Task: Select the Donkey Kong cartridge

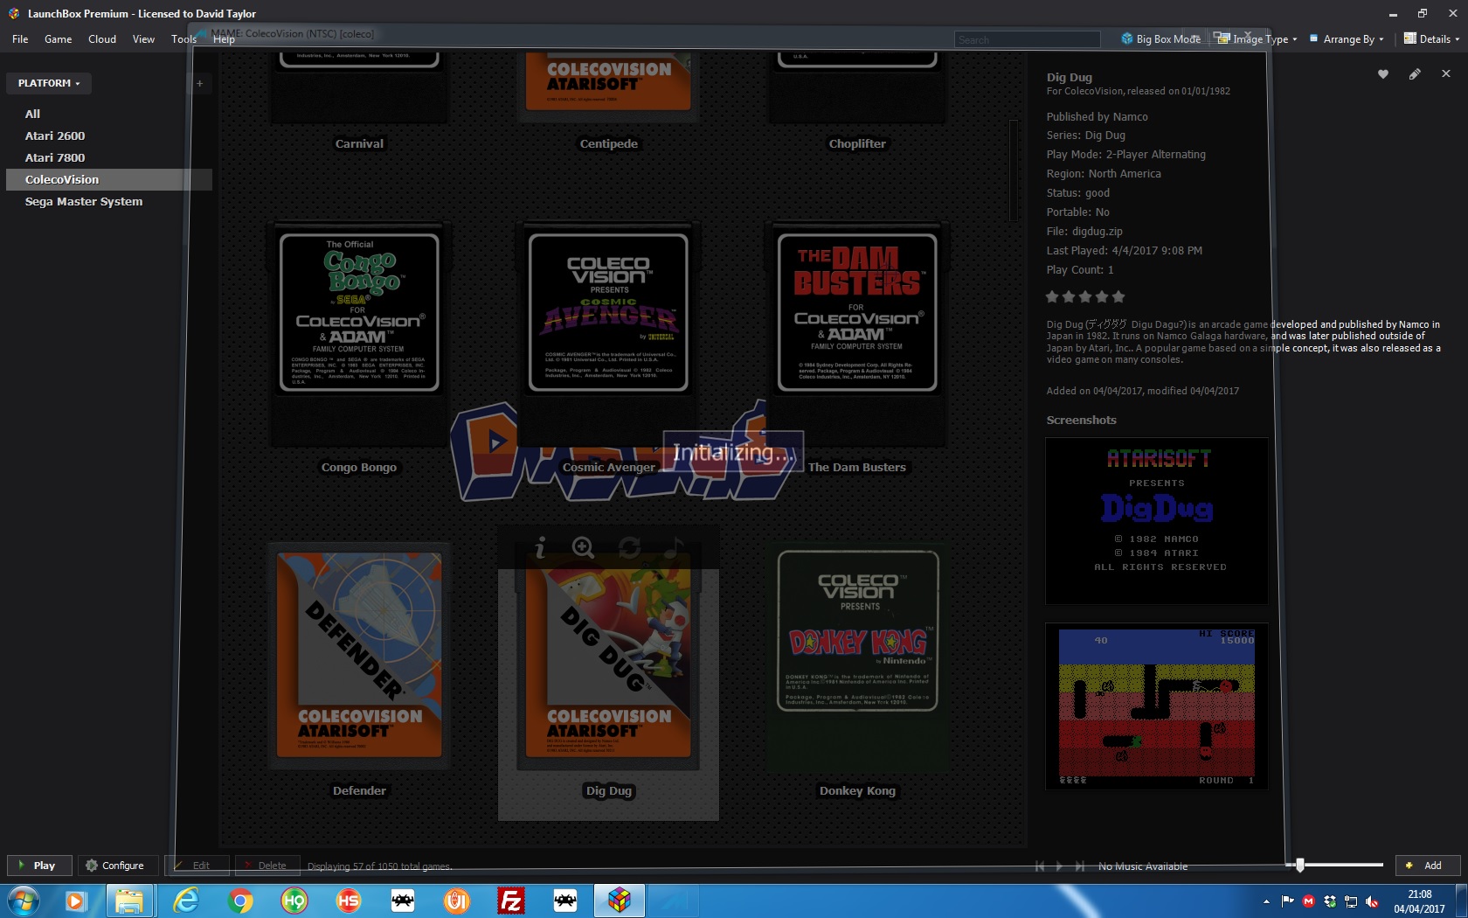Action: pyautogui.click(x=857, y=656)
